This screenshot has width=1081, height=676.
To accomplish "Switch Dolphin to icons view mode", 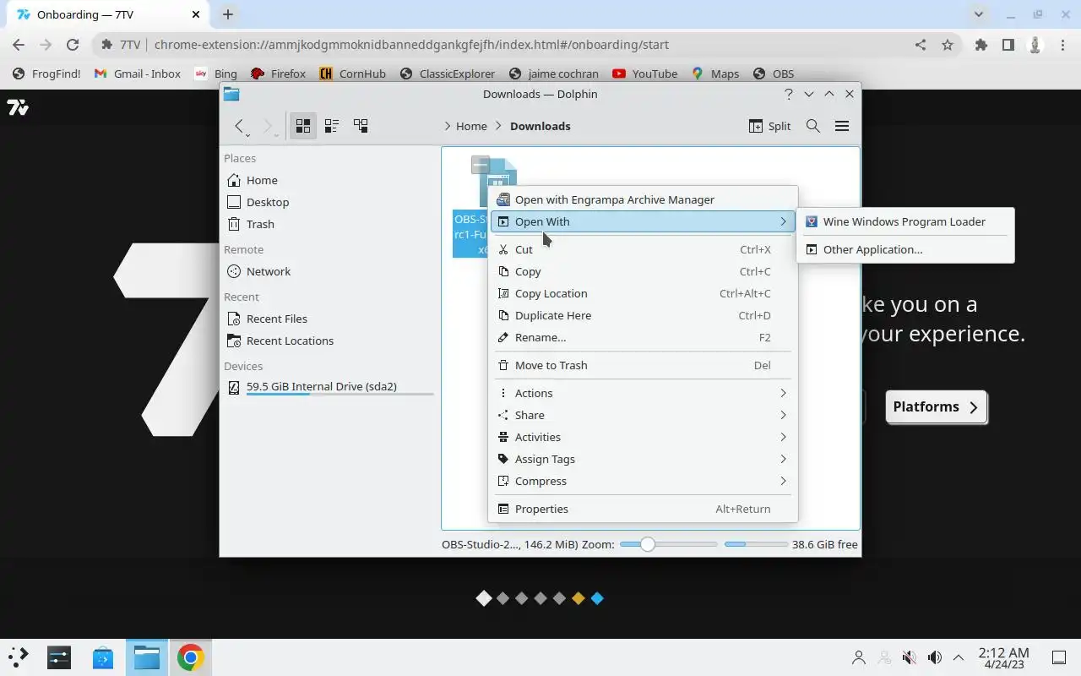I will pyautogui.click(x=302, y=126).
